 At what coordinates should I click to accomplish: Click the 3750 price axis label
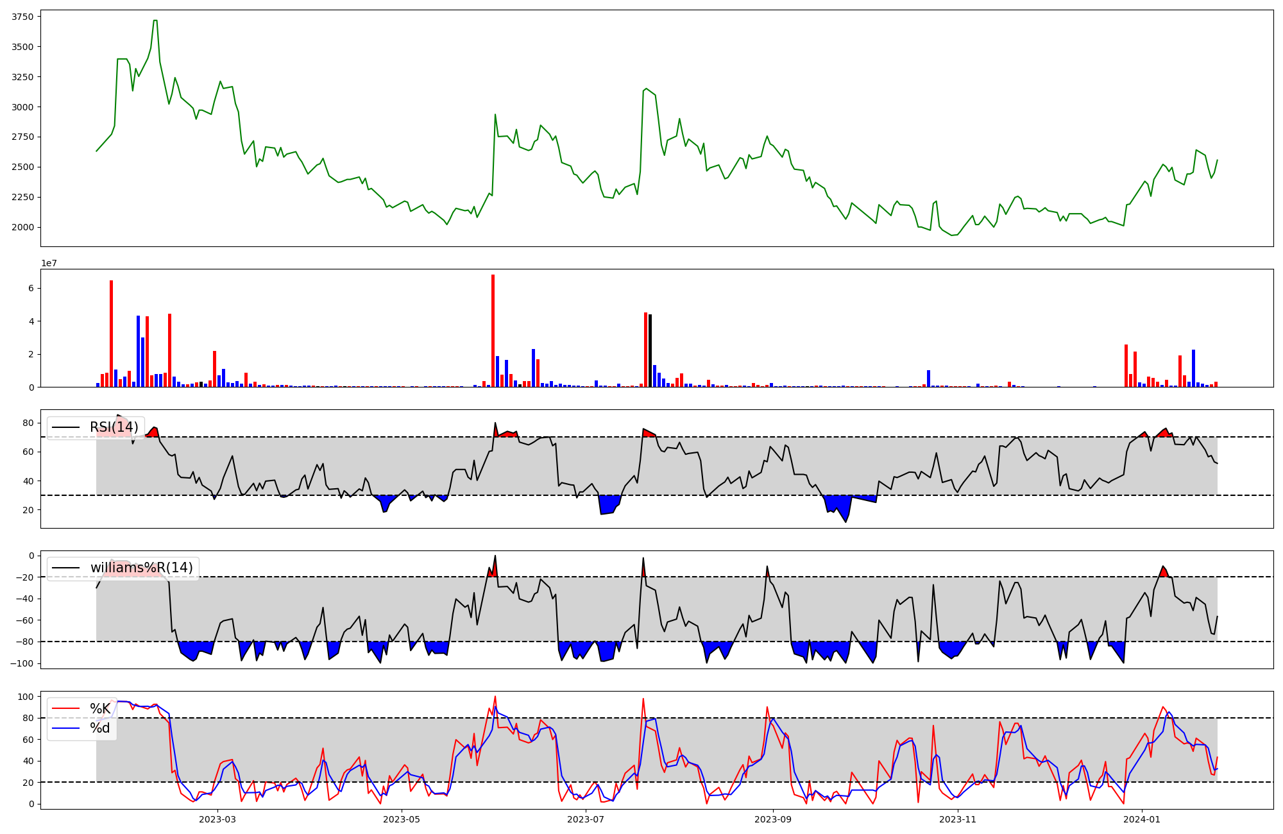click(x=24, y=17)
